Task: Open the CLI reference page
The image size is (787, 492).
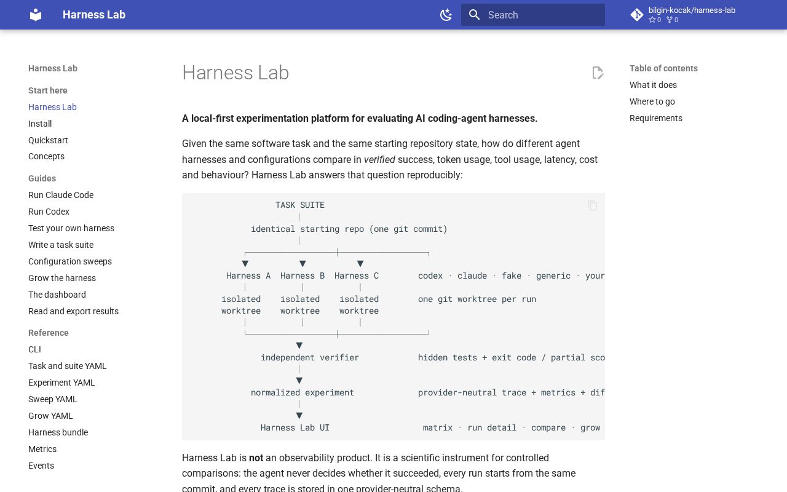Action: [34, 349]
